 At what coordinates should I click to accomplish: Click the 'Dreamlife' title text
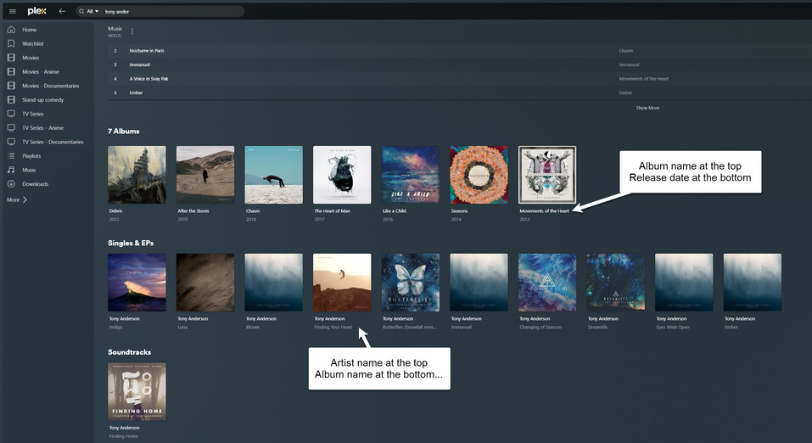coord(597,327)
